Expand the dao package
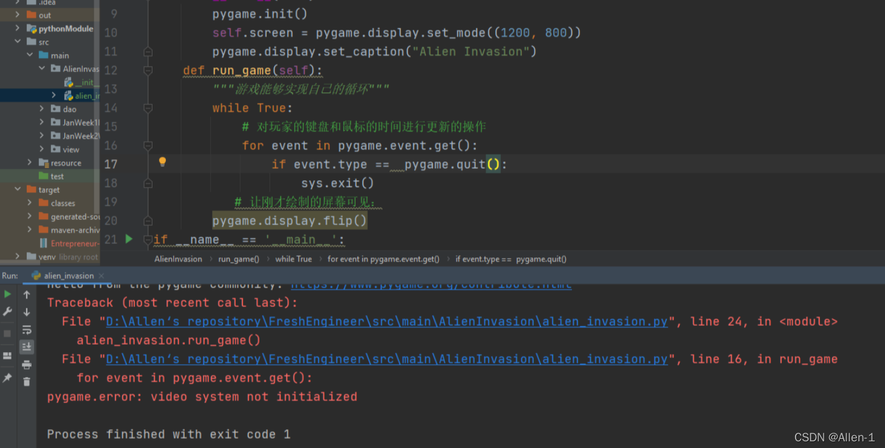 41,109
